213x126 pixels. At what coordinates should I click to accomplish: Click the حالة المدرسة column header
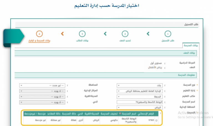coord(69,114)
